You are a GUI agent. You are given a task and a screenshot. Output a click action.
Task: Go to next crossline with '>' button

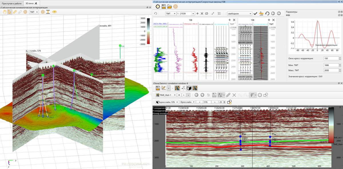click(x=214, y=102)
